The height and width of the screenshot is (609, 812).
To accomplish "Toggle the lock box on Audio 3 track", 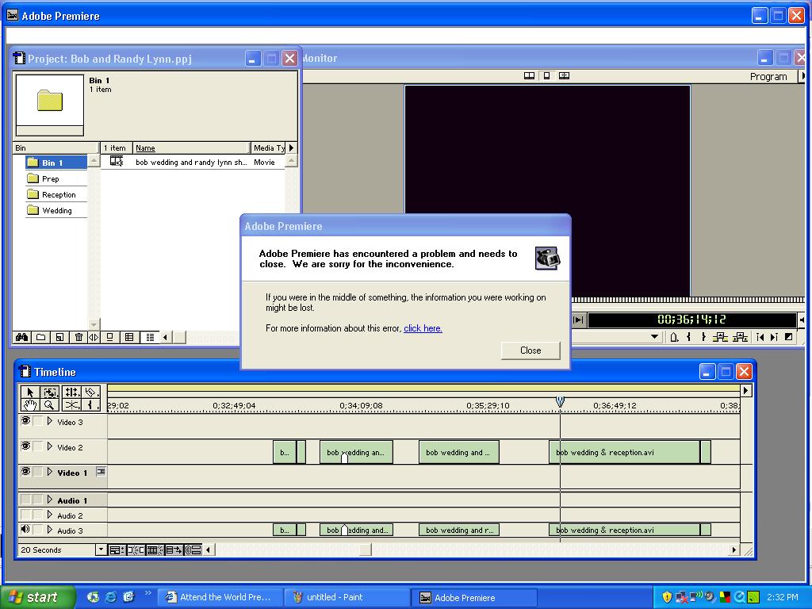I will [38, 530].
